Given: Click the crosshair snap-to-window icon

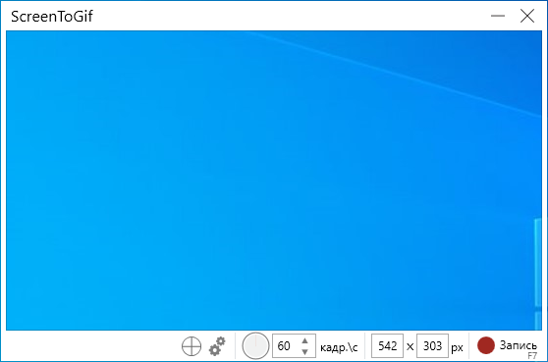Looking at the screenshot, I should (192, 346).
